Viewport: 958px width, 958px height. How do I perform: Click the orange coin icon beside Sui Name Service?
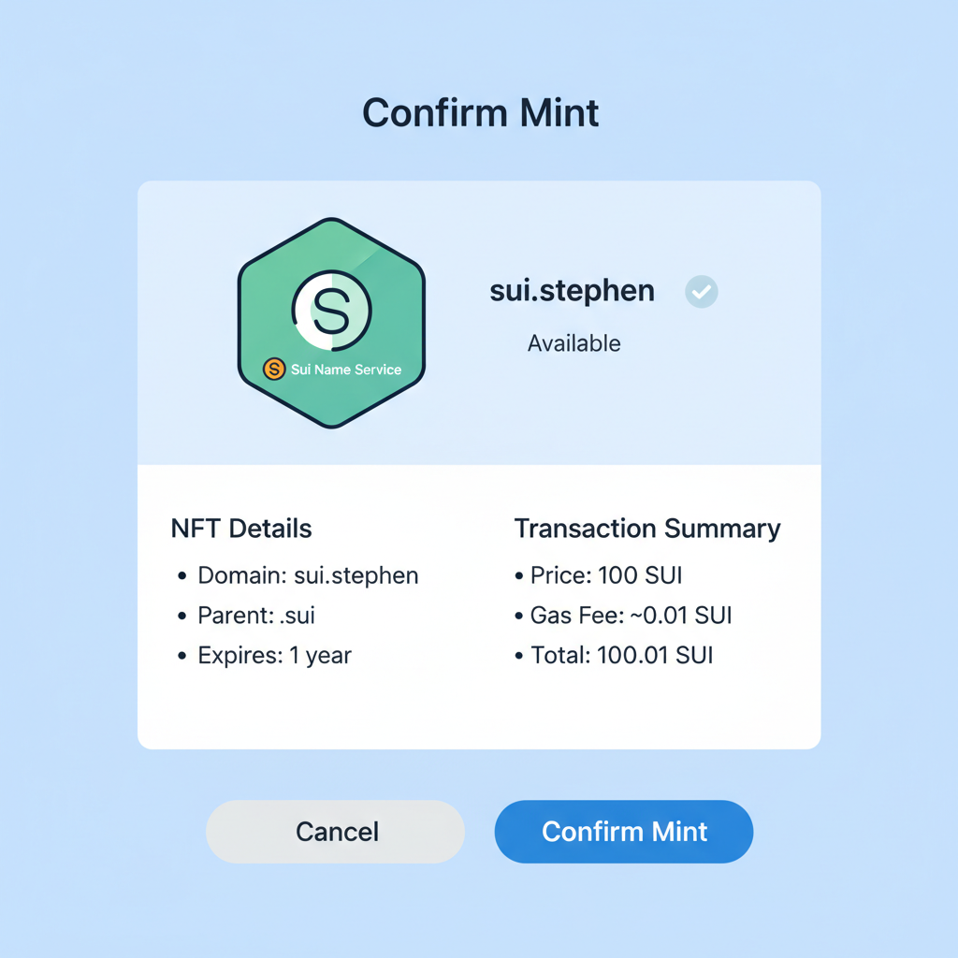coord(273,370)
